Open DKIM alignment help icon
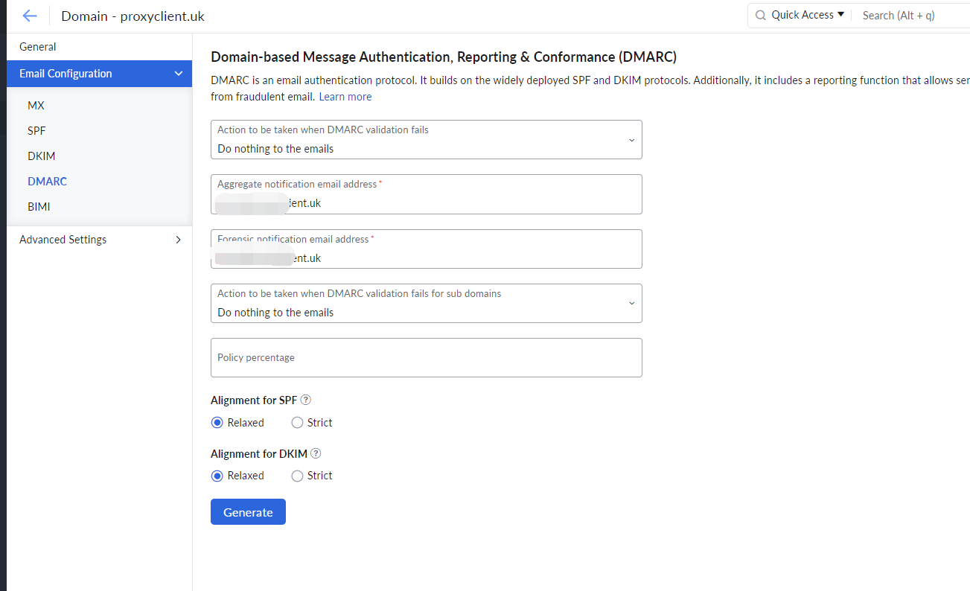 pyautogui.click(x=316, y=453)
